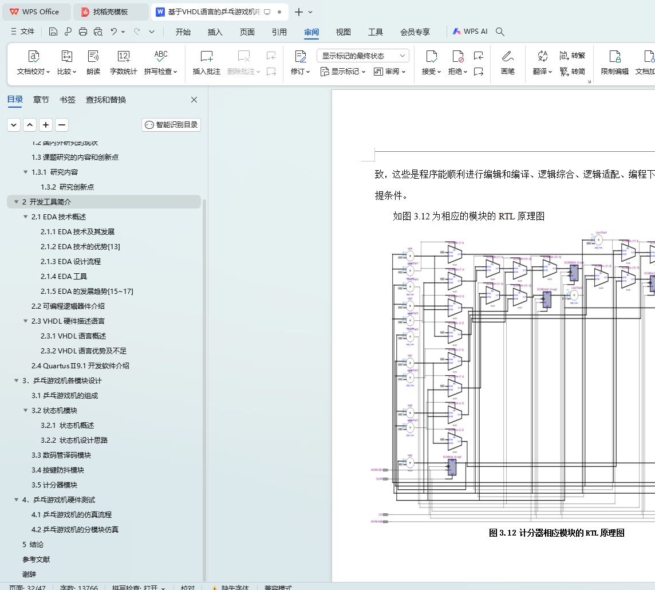Open a new tab with plus button
The width and height of the screenshot is (655, 590).
(299, 12)
